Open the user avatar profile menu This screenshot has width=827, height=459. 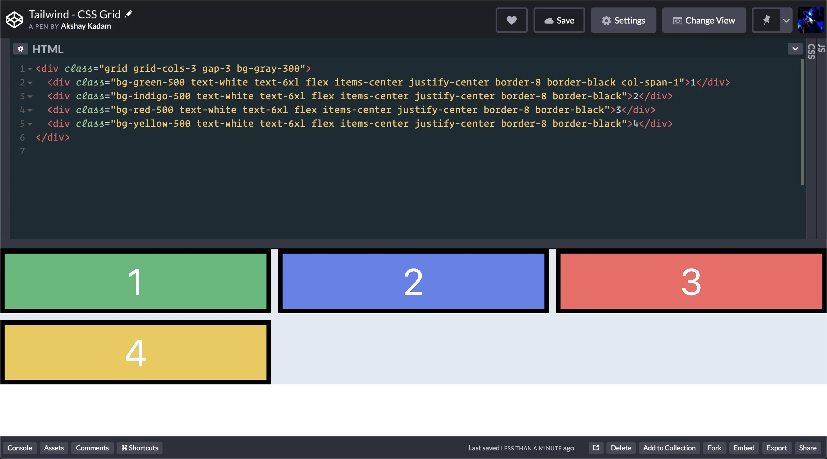(x=811, y=20)
